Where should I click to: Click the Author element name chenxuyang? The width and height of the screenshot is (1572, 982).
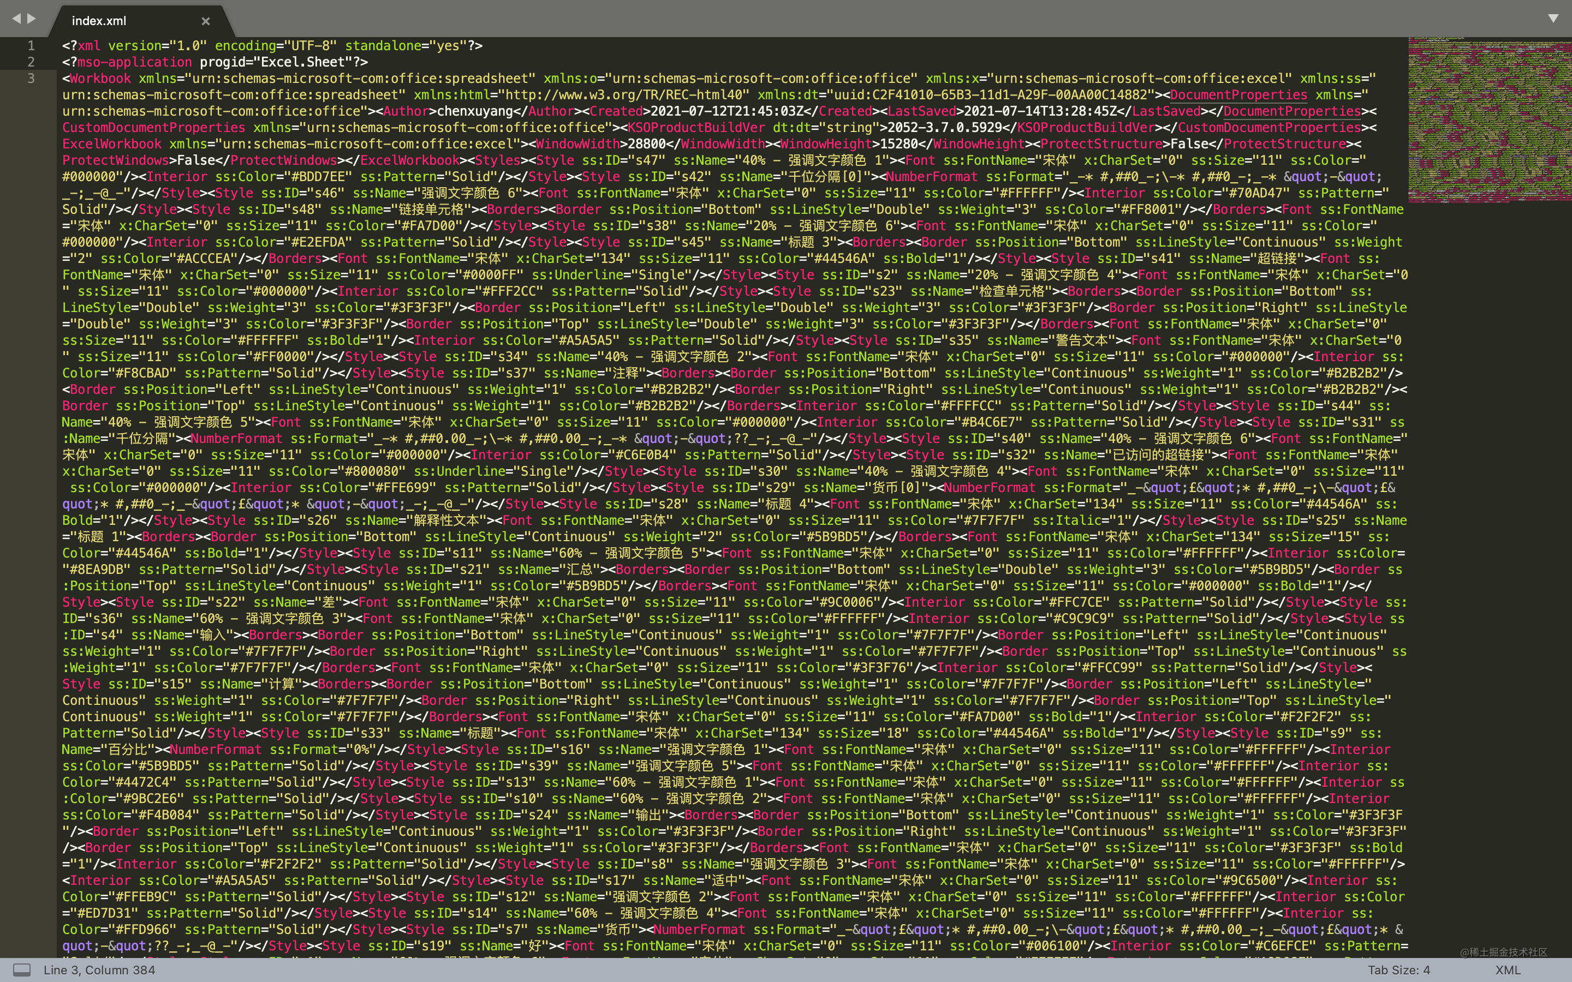point(474,111)
